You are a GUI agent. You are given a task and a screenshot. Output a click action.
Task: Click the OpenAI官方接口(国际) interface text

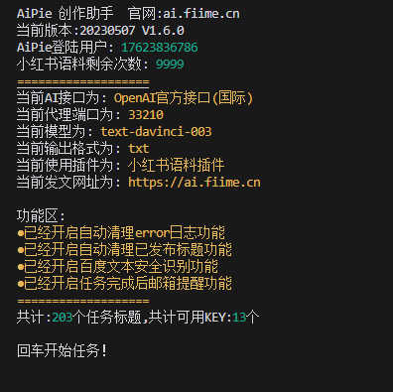tap(184, 98)
